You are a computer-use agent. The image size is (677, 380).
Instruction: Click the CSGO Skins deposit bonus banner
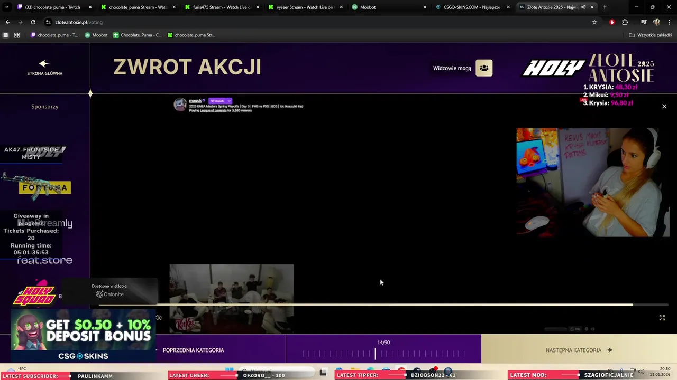pyautogui.click(x=83, y=336)
